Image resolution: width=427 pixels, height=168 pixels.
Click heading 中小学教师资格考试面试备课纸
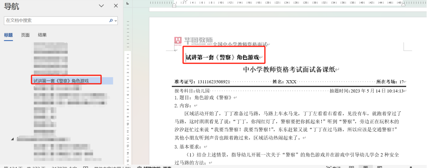click(x=290, y=69)
